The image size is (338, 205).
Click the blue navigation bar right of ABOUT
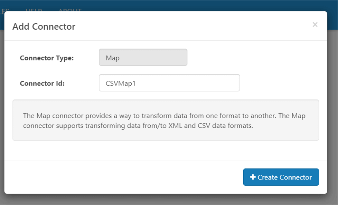click(x=207, y=6)
